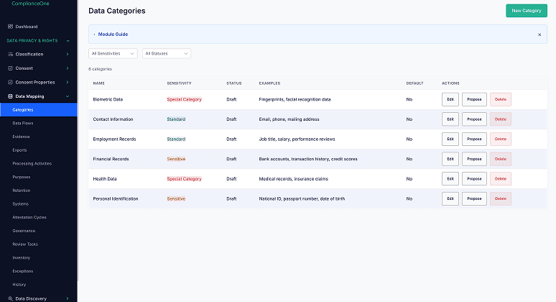Click the Sensitivity column header
The height and width of the screenshot is (302, 556).
[x=179, y=83]
